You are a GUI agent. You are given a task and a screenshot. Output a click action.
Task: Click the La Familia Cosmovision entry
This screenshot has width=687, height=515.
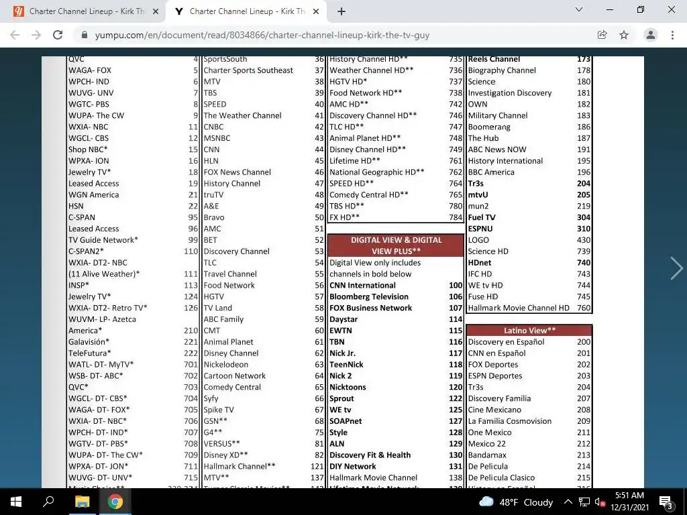510,421
